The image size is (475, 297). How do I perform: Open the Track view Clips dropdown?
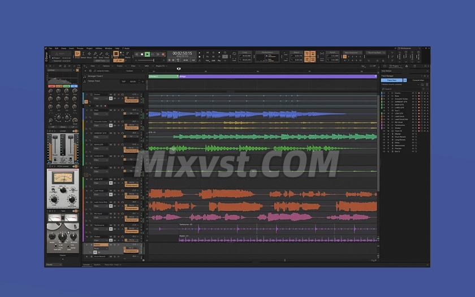(134, 66)
